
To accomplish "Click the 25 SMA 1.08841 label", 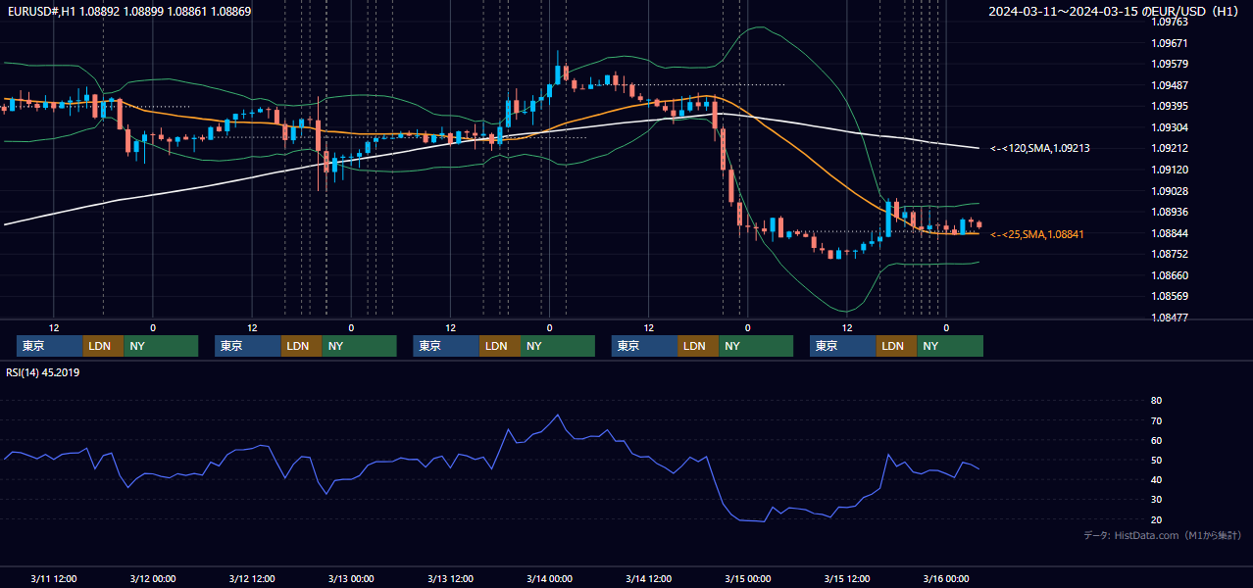I will pos(1037,234).
